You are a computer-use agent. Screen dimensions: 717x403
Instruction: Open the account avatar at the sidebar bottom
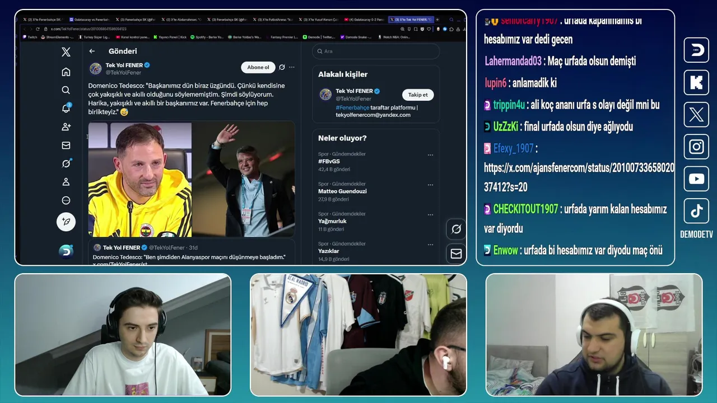(66, 251)
